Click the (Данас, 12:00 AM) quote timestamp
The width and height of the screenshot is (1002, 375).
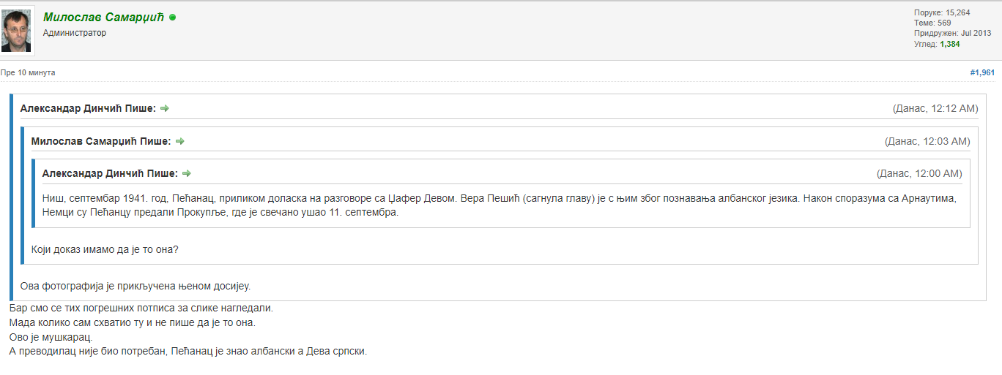point(919,173)
